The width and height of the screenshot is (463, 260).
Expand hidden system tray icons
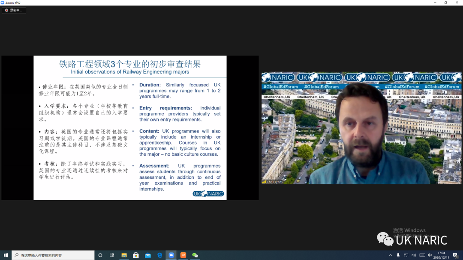391,255
